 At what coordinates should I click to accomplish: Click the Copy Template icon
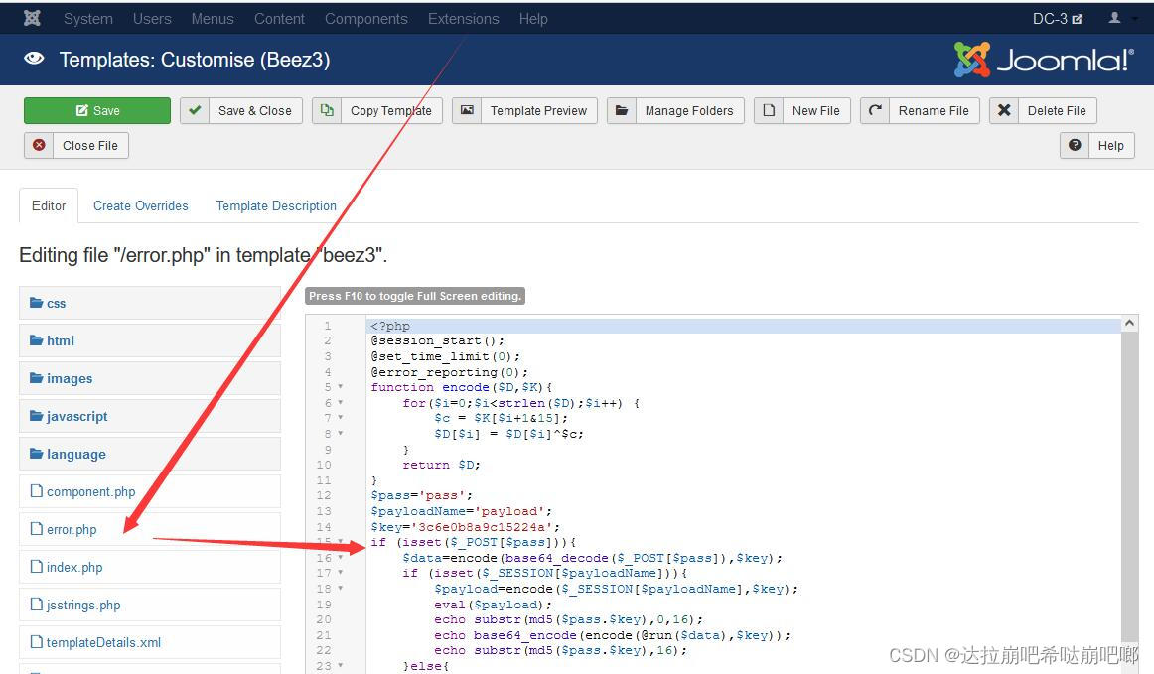pyautogui.click(x=327, y=110)
